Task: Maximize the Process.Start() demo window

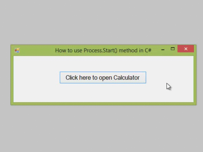Action: pyautogui.click(x=173, y=49)
